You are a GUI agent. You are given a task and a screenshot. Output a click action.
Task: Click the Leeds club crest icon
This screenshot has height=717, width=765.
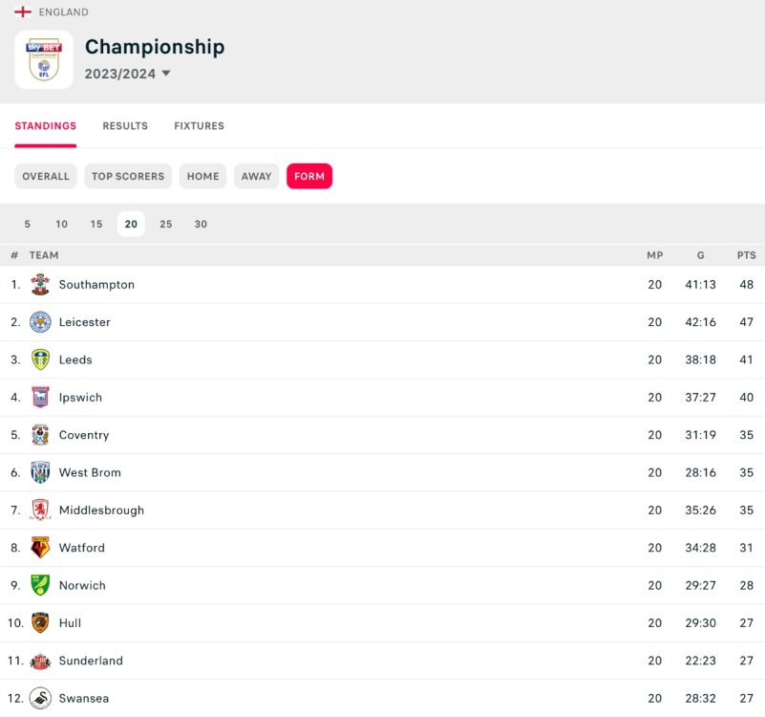pos(40,359)
